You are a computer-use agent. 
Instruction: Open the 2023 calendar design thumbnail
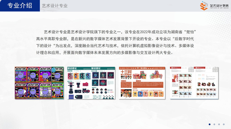[193, 83]
